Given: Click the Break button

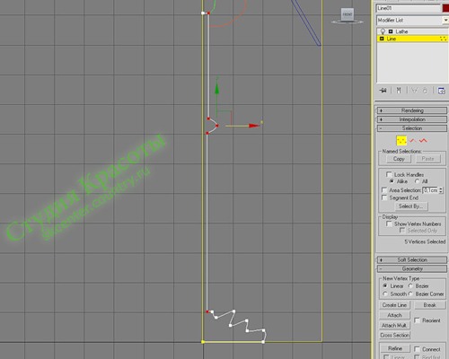Looking at the screenshot, I should point(430,305).
